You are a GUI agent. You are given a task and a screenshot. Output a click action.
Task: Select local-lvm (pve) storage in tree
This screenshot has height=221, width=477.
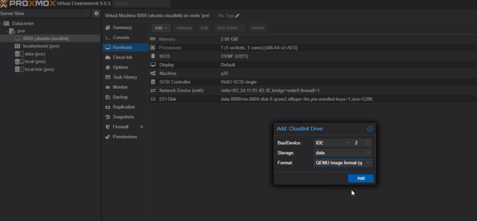tap(39, 69)
